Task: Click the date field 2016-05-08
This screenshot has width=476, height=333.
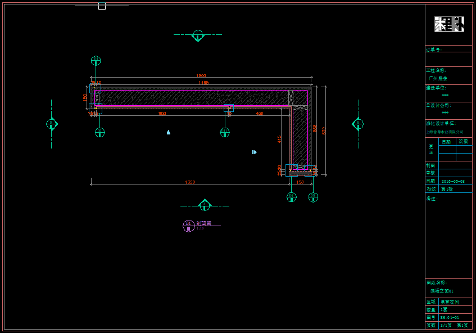Action: point(453,181)
